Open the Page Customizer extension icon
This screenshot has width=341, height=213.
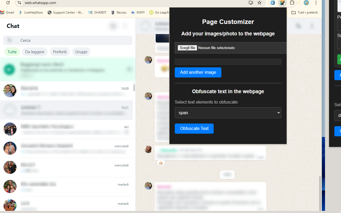pyautogui.click(x=282, y=3)
